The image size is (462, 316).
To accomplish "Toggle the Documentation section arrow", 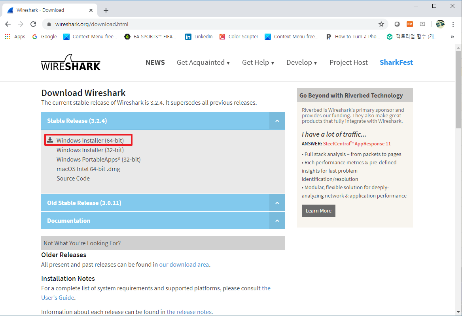I will point(277,220).
